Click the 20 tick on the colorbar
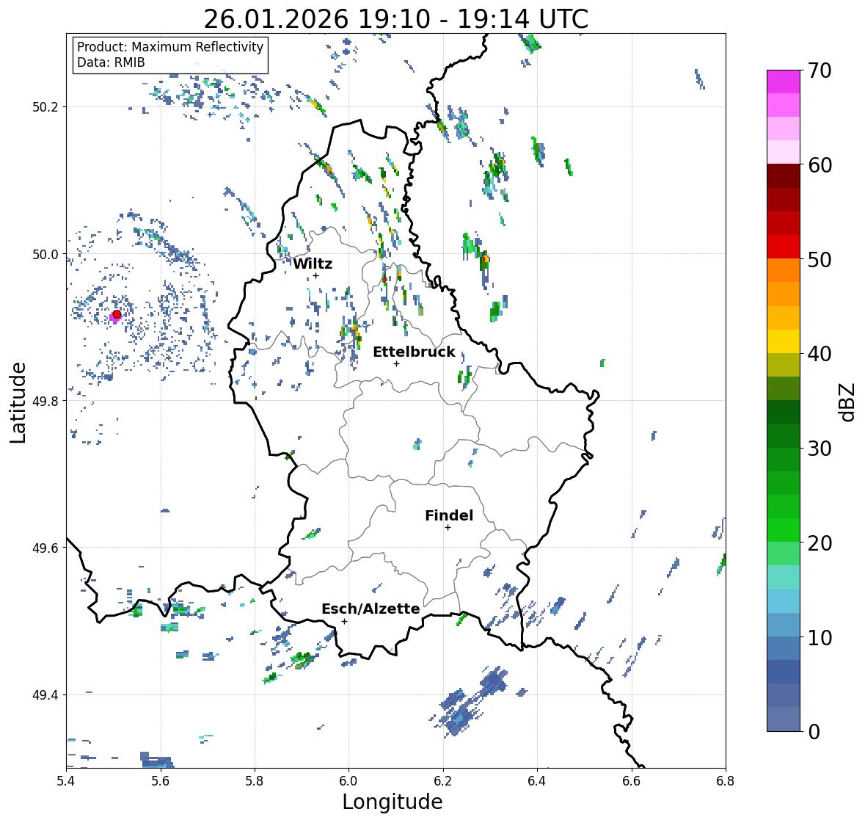 tap(820, 543)
